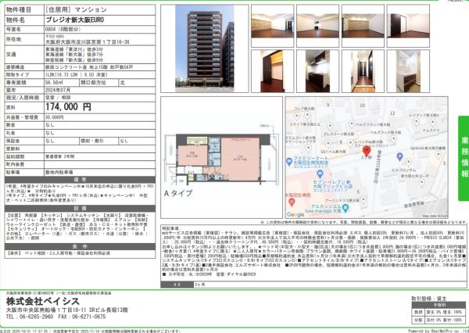Image resolution: width=469 pixels, height=333 pixels.
Task: Click the FamilyMart convenience store map pin
Action: [x=288, y=162]
